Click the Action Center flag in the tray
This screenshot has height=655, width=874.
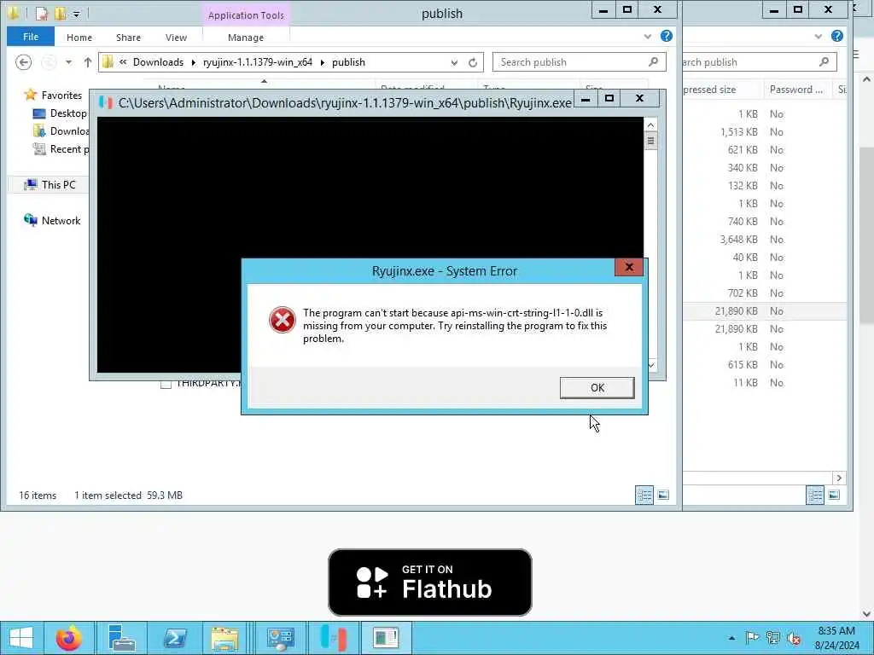coord(752,638)
